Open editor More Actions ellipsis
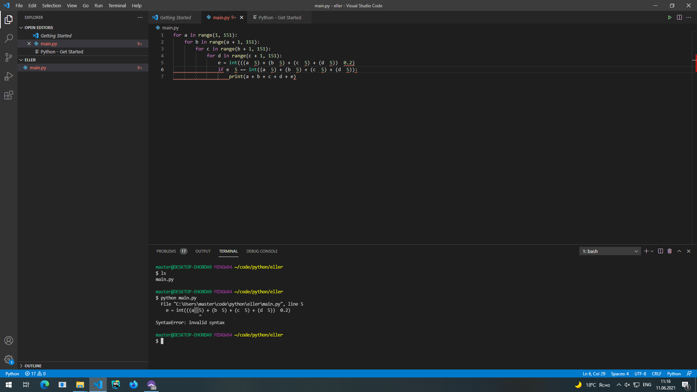Screen dimensions: 697x392 [x=689, y=17]
